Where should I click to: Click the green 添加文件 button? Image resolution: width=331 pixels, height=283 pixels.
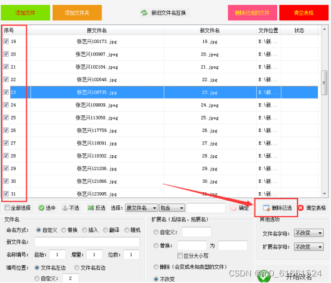click(25, 13)
